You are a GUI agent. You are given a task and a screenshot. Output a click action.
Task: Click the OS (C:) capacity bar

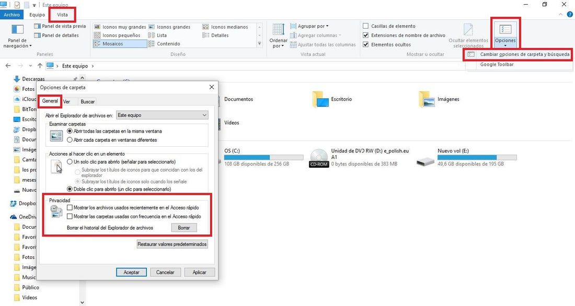pyautogui.click(x=264, y=157)
